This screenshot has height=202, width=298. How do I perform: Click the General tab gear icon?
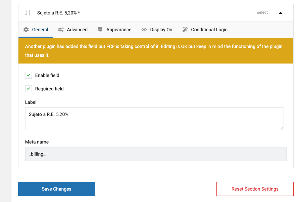[x=26, y=30]
